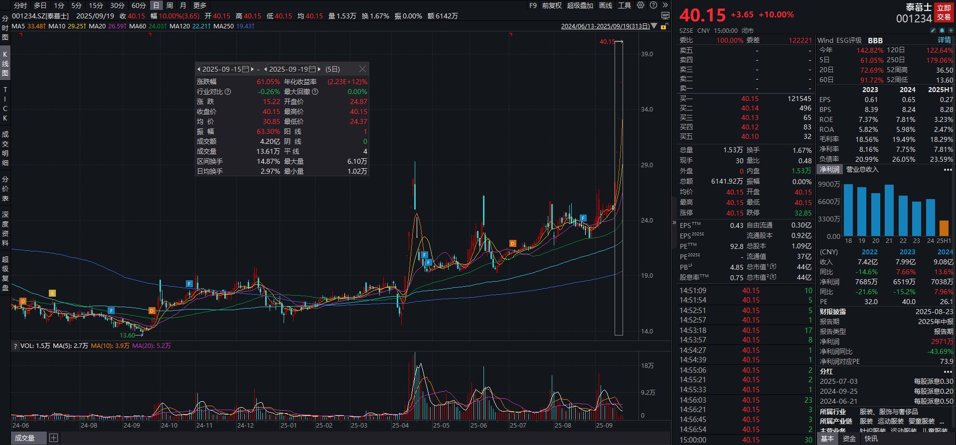
Task: Click the lock icon beside date range
Action: 663,26
